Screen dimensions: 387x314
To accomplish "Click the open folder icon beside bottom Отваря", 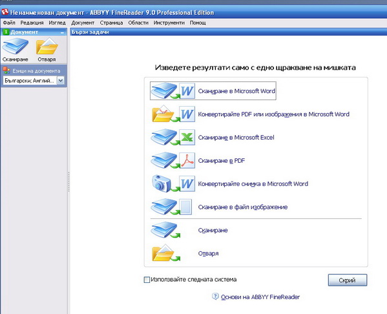I will [163, 253].
